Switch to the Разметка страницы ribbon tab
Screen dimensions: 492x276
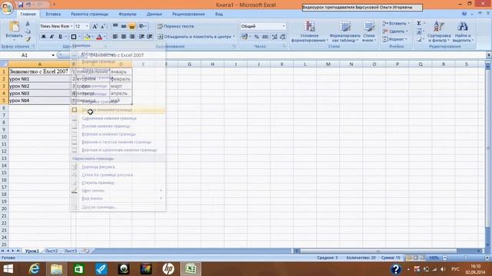[89, 14]
